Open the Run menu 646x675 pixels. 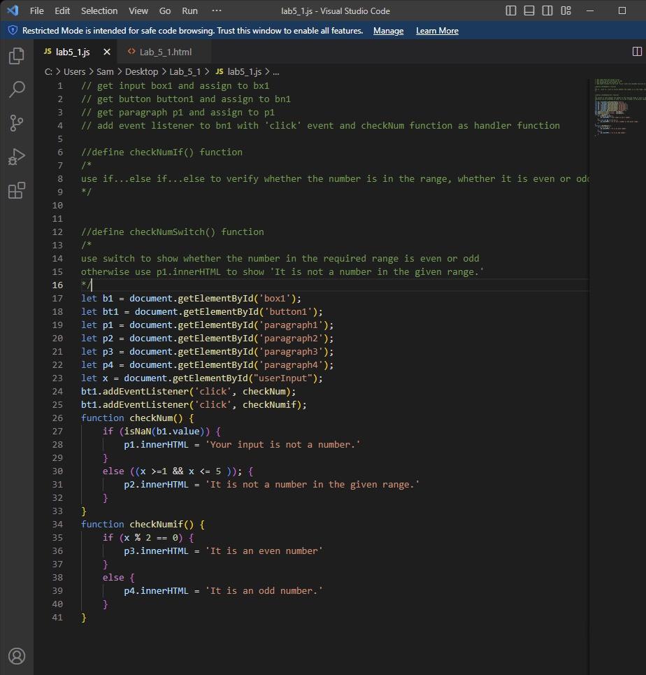189,10
